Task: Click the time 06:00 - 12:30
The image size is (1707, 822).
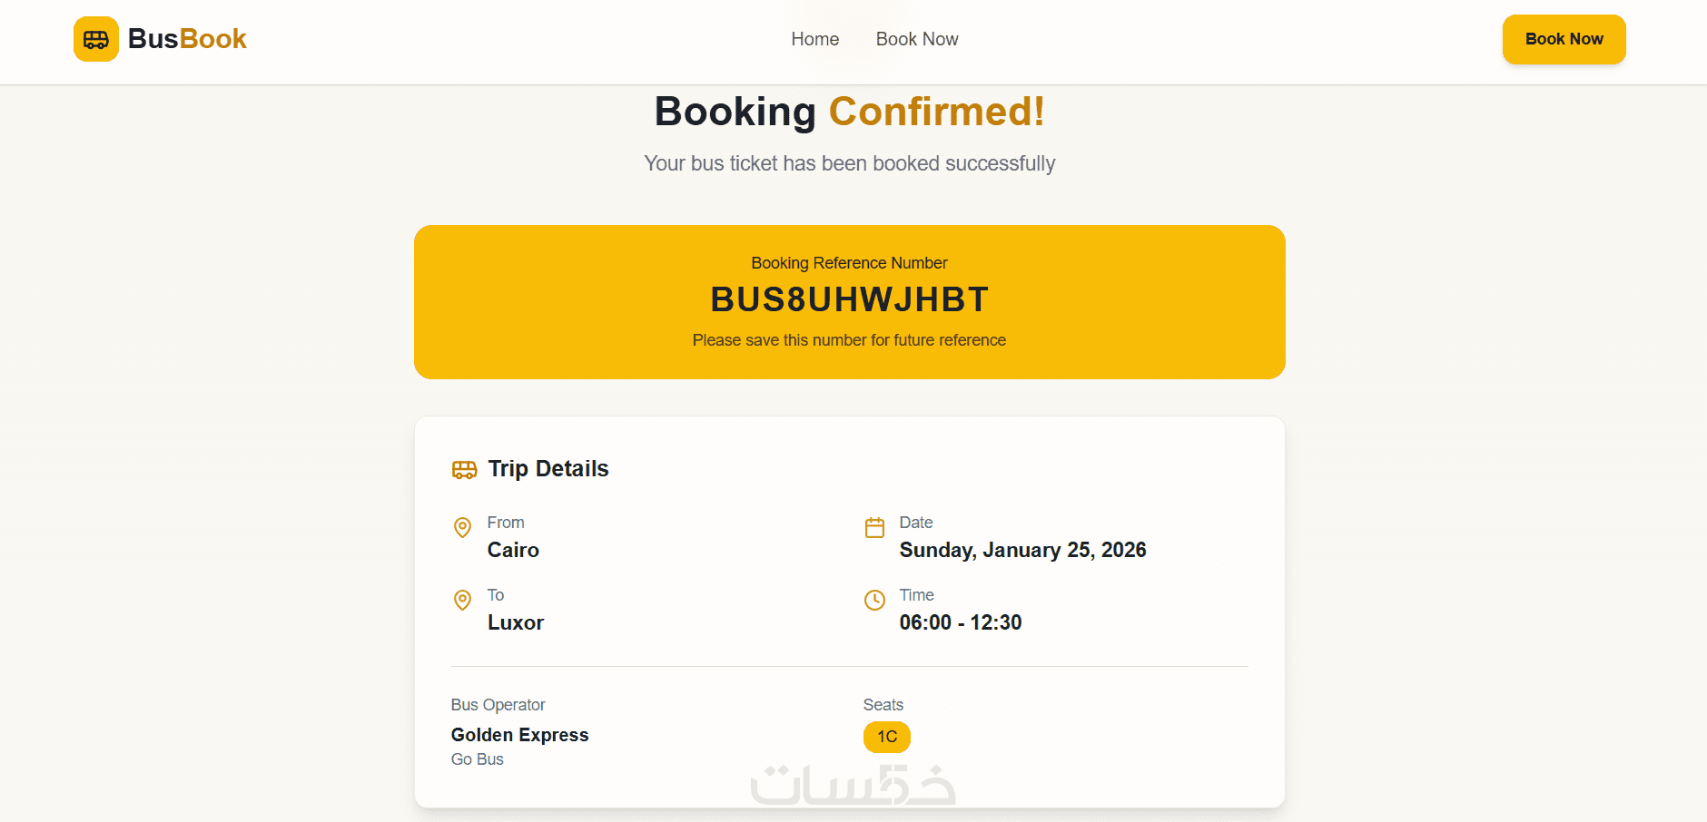Action: pos(961,622)
